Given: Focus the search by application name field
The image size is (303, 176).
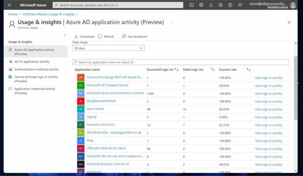Looking at the screenshot, I should coord(181,62).
